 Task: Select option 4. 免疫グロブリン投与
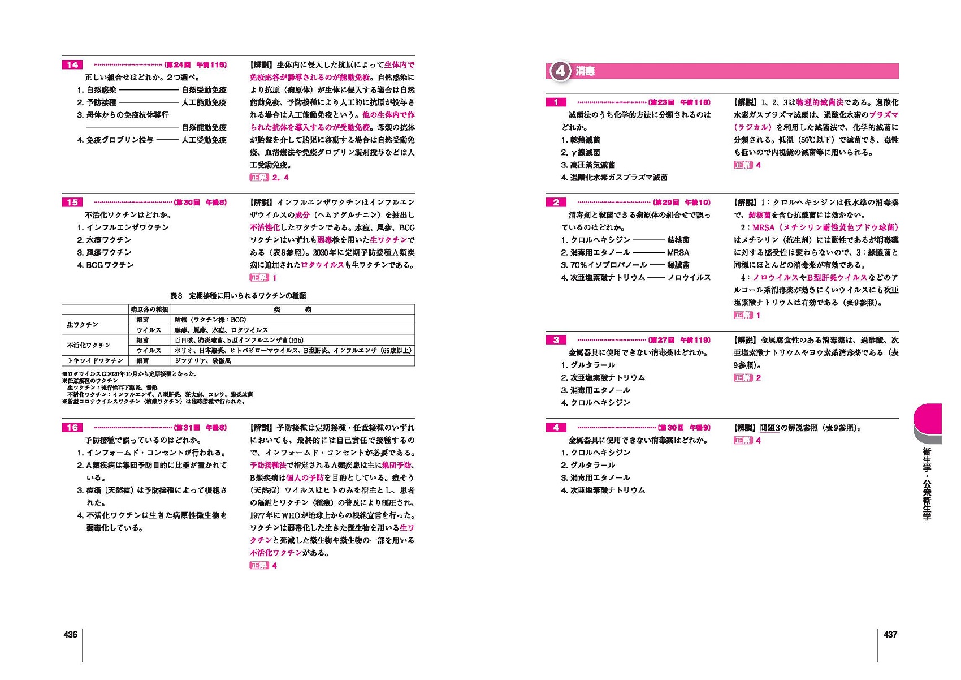[151, 140]
